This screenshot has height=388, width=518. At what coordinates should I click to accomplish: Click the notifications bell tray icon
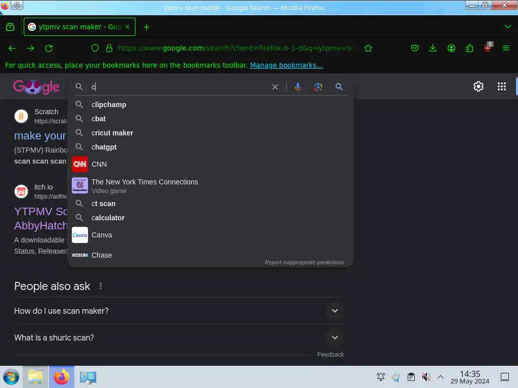click(x=380, y=377)
